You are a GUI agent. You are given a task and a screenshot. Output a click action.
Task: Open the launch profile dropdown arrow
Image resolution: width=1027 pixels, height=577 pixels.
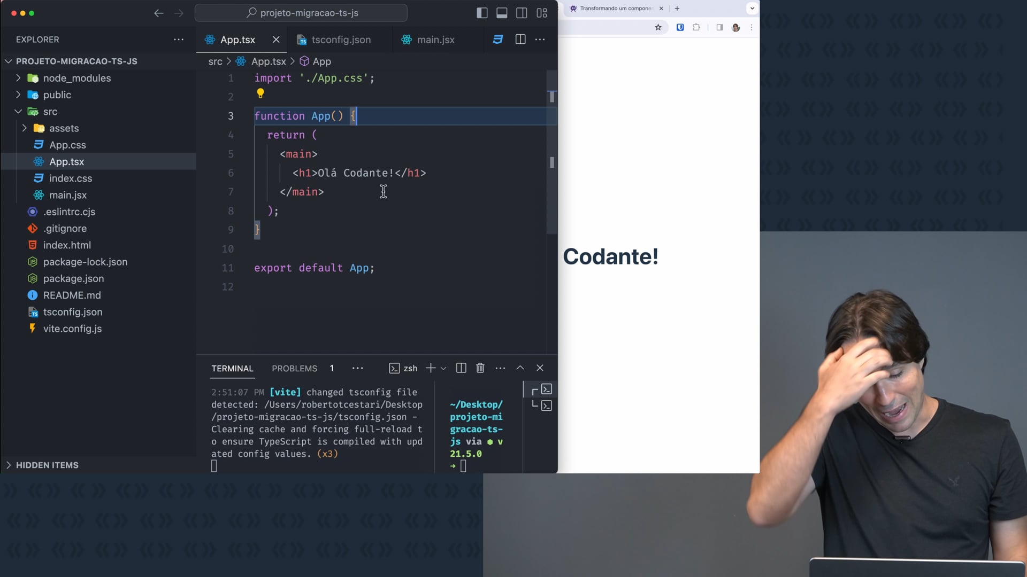(443, 368)
